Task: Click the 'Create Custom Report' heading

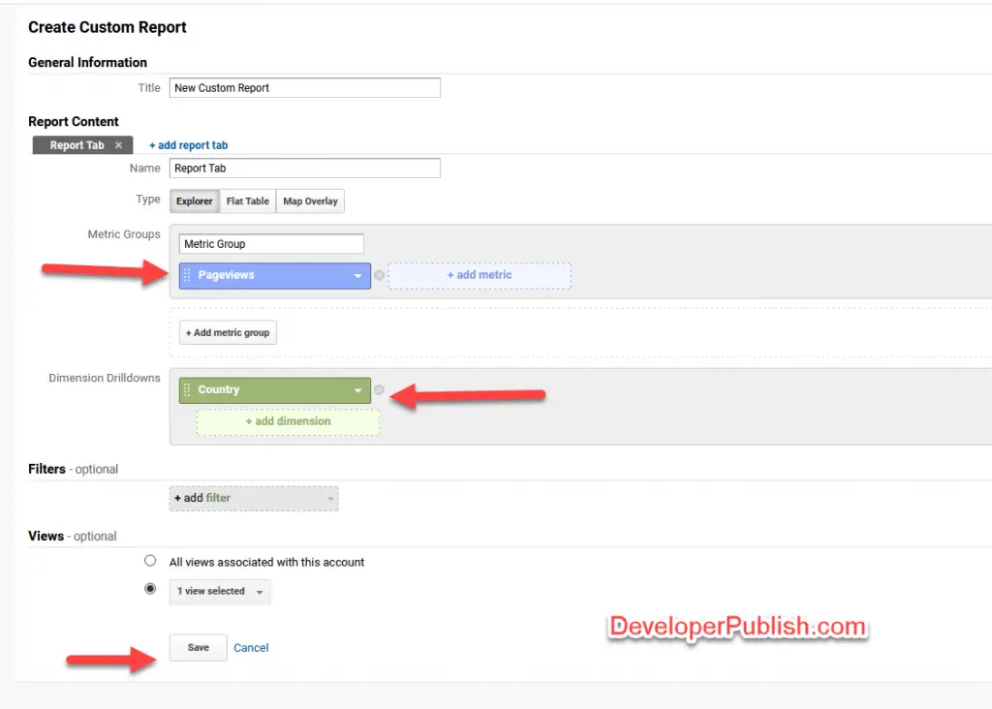Action: click(x=108, y=27)
